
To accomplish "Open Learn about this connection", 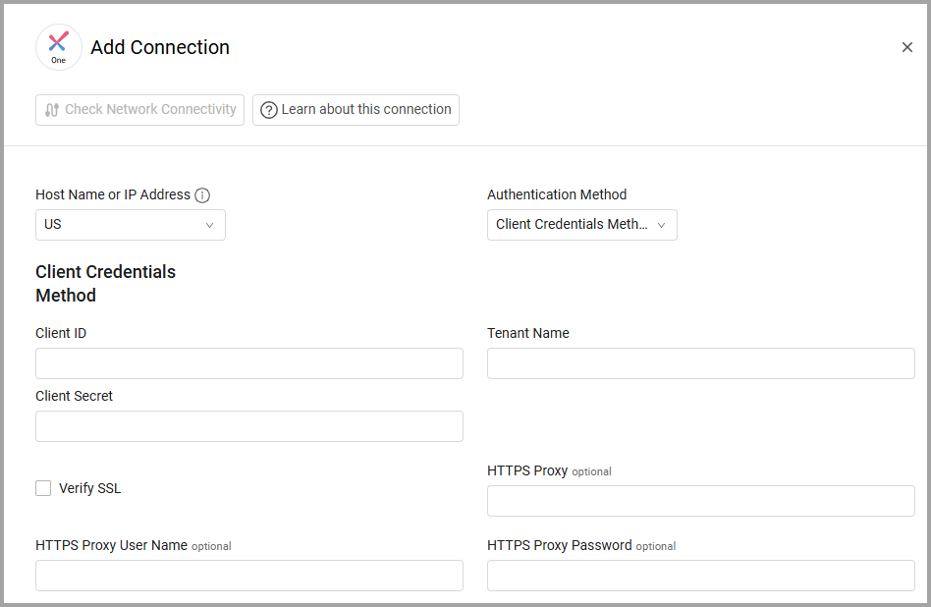I will point(356,110).
